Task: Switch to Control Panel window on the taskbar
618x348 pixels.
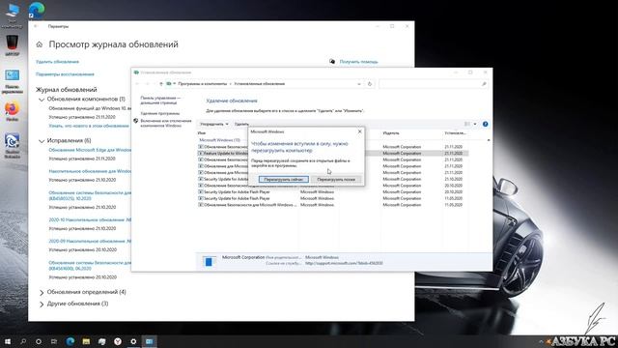Action: click(149, 341)
